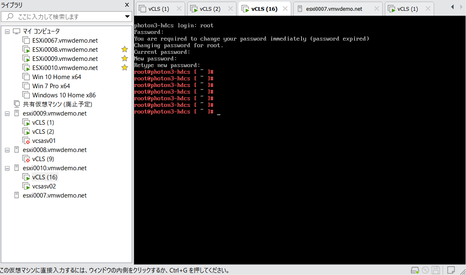
Task: Select vCLS (16) under esxi0010.vmwdemo.net
Action: click(x=45, y=177)
